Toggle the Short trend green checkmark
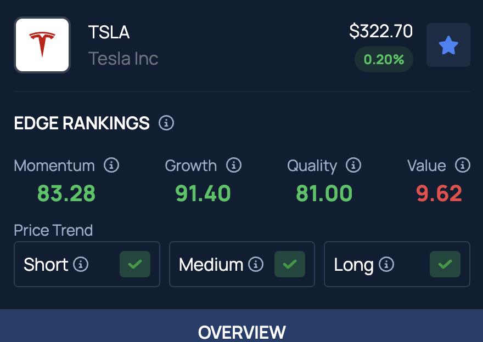The height and width of the screenshot is (342, 483). tap(135, 264)
